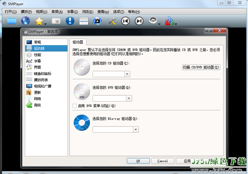Open file via the blue folder toolbar icon
Screen dimensions: 248x174
pyautogui.click(x=12, y=21)
